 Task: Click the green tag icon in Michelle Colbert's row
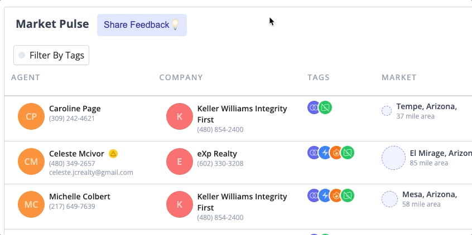point(348,195)
